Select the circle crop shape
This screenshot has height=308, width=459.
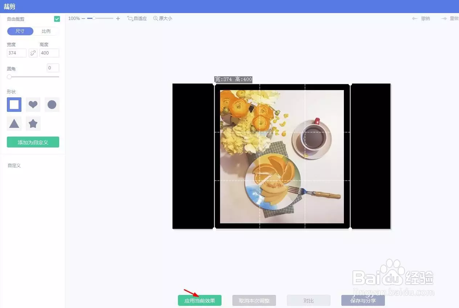(52, 105)
